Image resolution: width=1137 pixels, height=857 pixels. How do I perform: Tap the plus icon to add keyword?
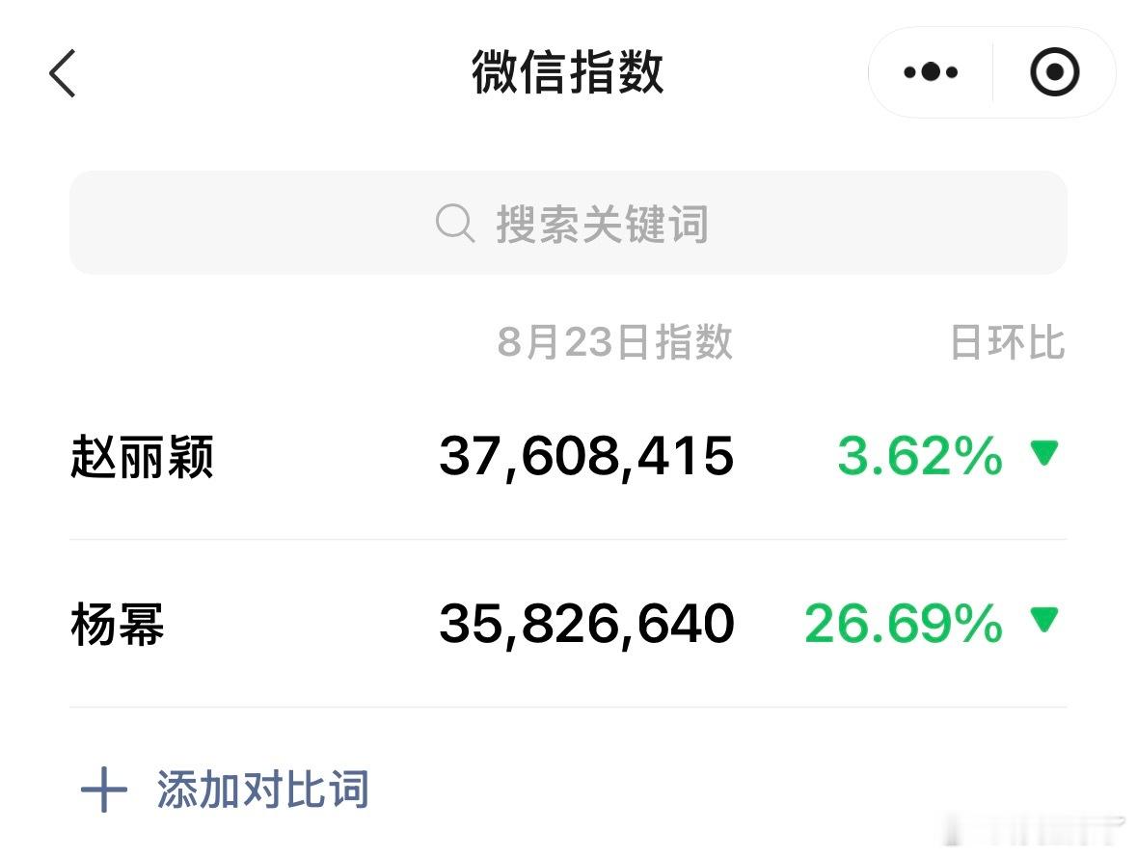click(x=104, y=790)
